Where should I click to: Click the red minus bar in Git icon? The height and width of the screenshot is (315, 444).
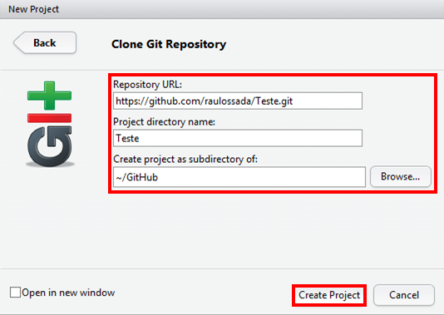pyautogui.click(x=49, y=118)
